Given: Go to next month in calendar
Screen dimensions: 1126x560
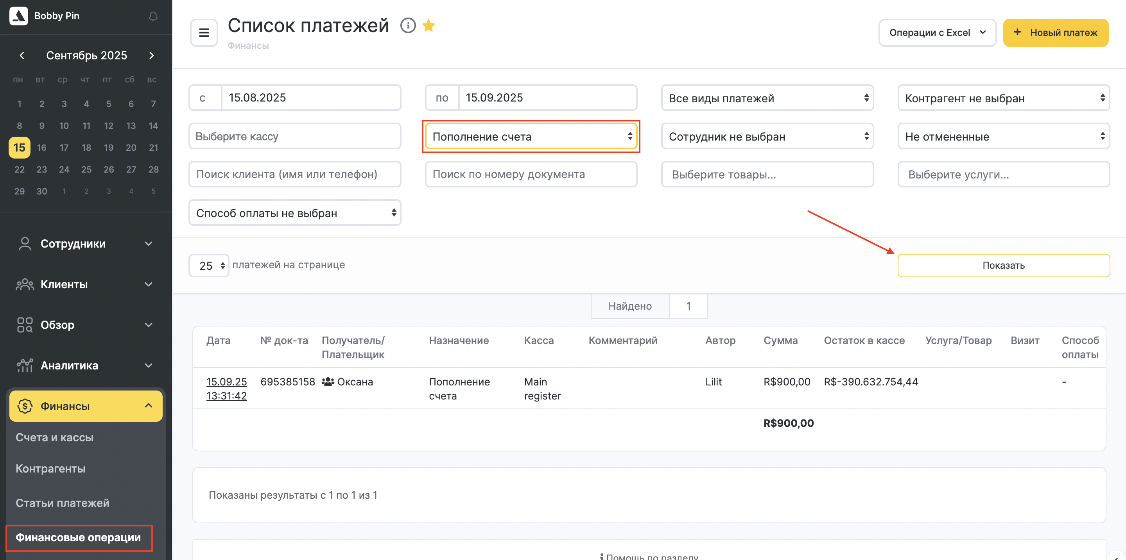Looking at the screenshot, I should [x=151, y=55].
